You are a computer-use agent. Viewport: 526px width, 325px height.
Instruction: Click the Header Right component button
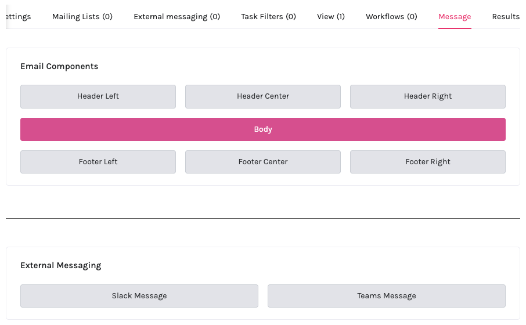point(428,96)
